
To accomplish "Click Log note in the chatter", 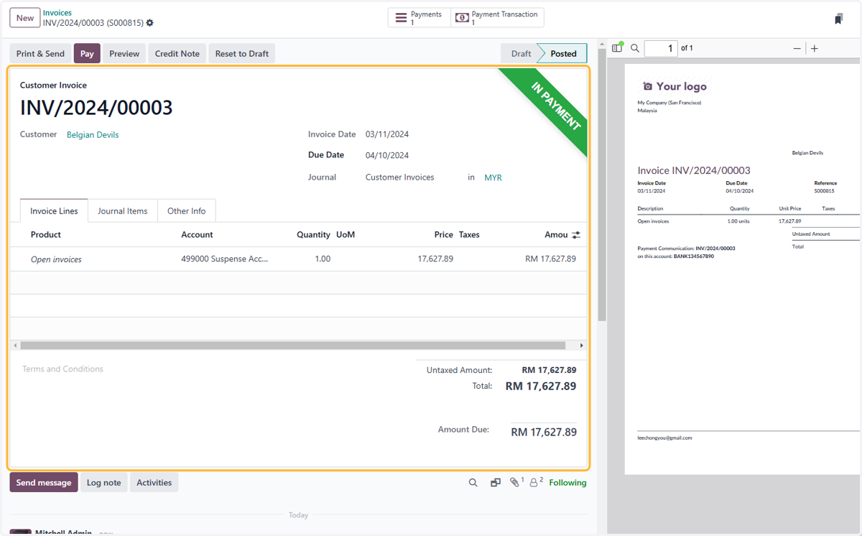I will tap(104, 483).
